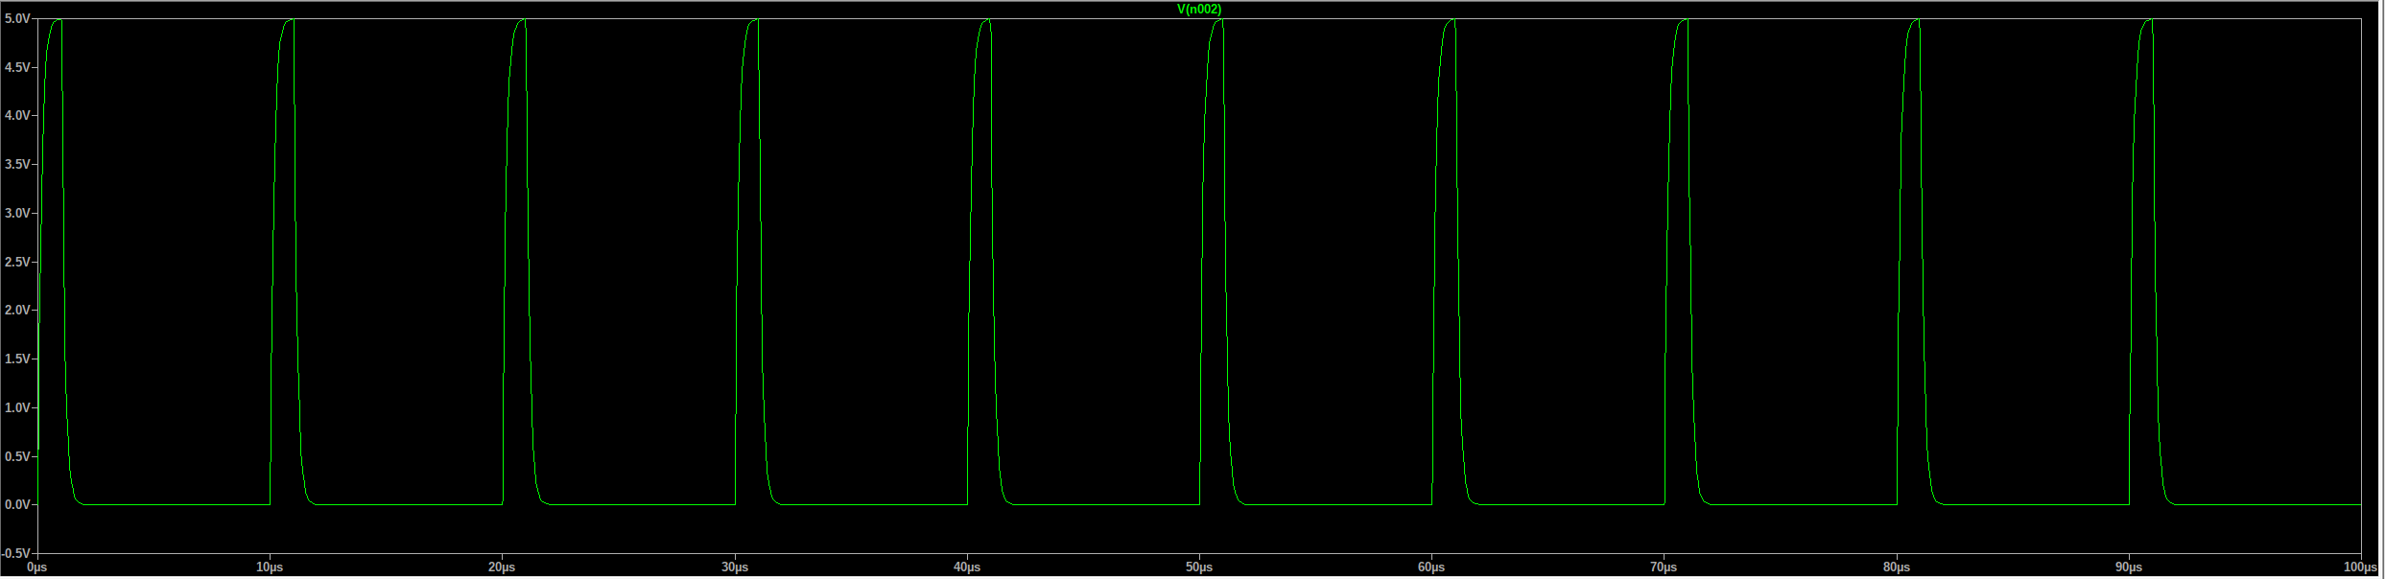Click the 40µs time axis label
The image size is (2385, 579).
pos(967,567)
